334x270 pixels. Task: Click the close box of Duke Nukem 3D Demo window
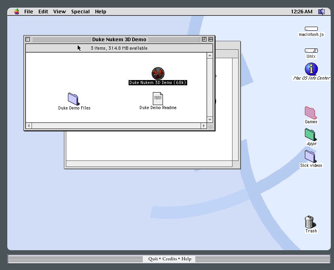click(x=27, y=39)
